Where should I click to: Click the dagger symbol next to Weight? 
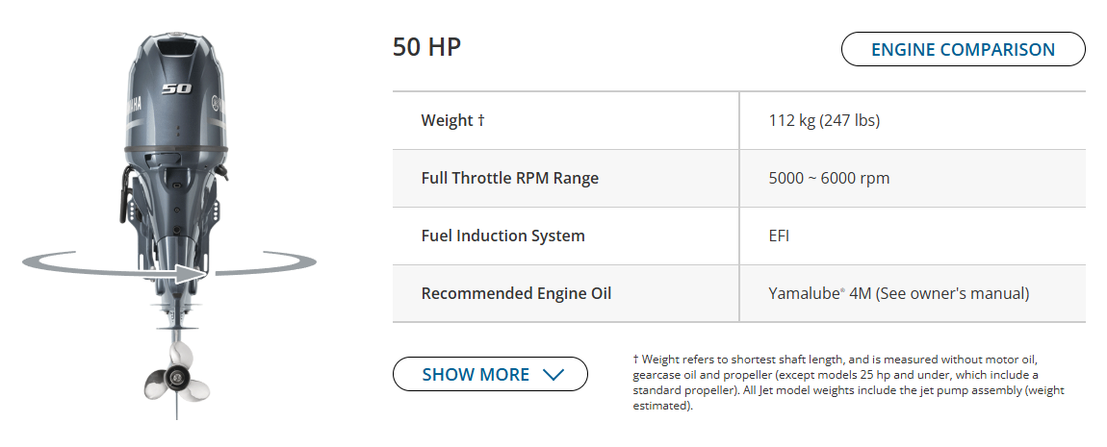(x=480, y=121)
